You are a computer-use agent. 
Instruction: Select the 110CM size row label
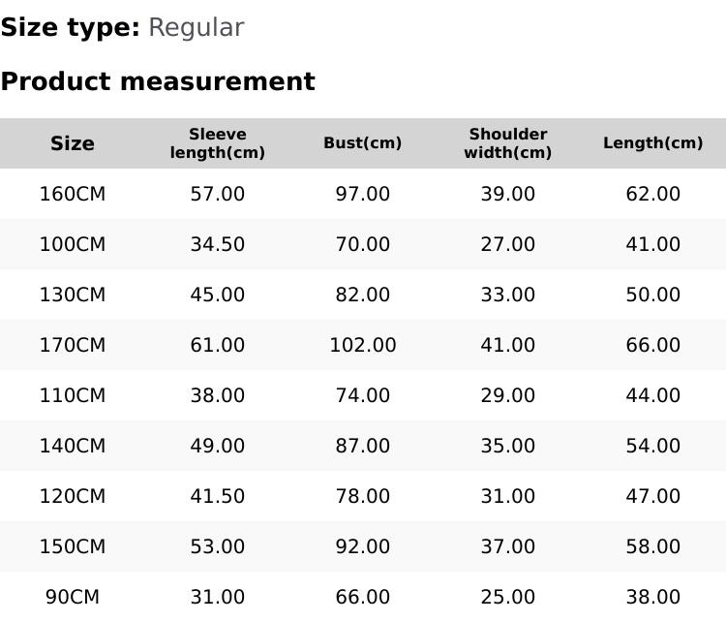point(73,395)
